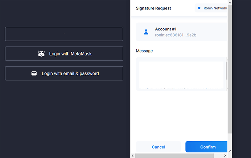Click the empty top login button
This screenshot has width=251, height=158.
click(64, 34)
